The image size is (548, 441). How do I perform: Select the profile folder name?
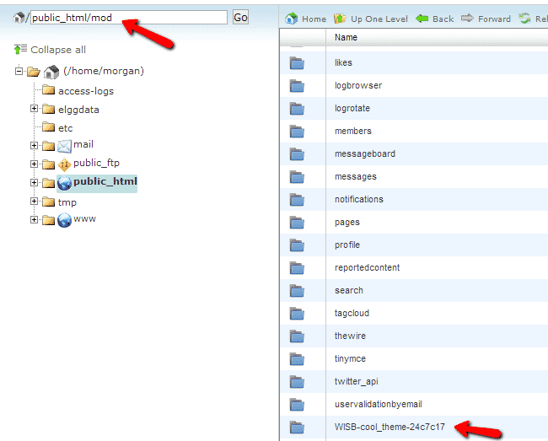point(347,245)
